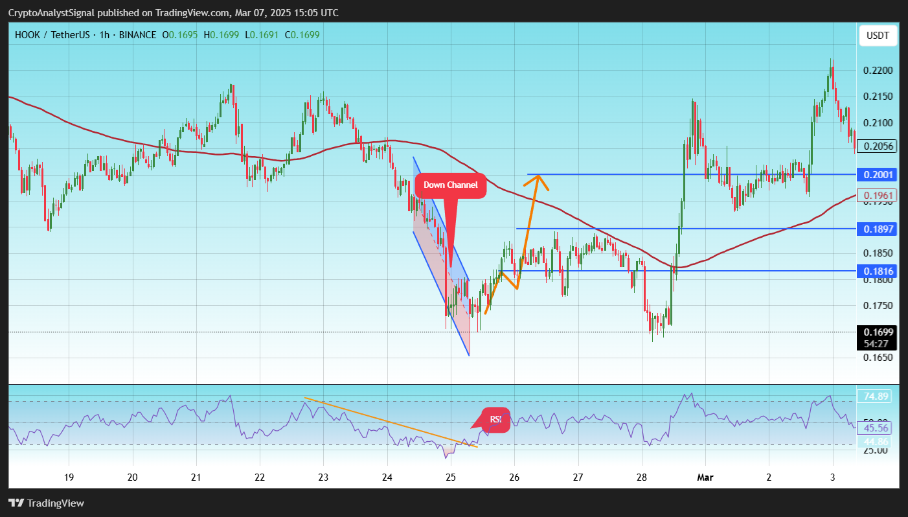Click the BINANCE exchange name in title
908x517 pixels.
(137, 34)
